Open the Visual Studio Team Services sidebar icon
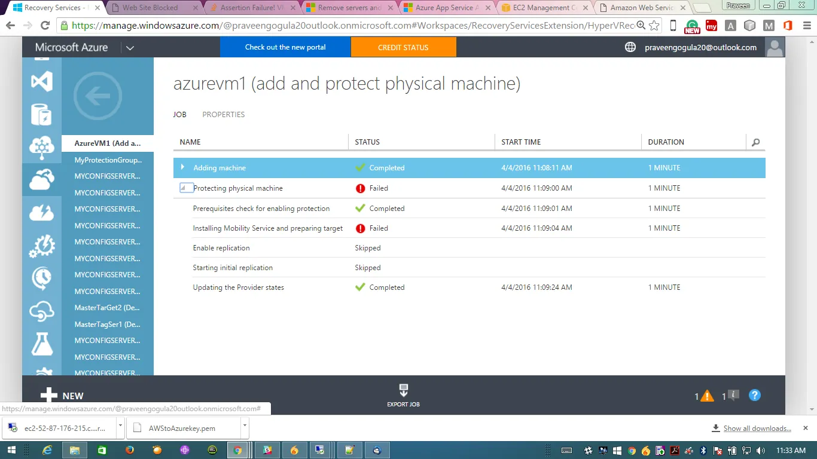817x459 pixels. [42, 81]
